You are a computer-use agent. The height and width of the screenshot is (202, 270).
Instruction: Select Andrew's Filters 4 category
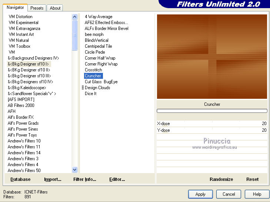[x=23, y=165]
